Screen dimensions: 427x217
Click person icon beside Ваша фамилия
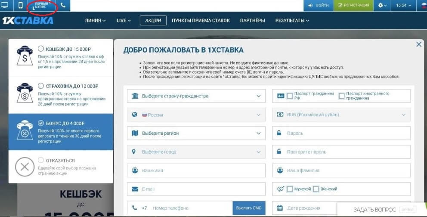tap(280, 170)
